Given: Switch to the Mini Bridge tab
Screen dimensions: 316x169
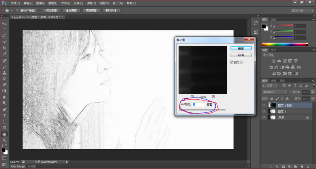Looking at the screenshot, I should (x=18, y=167).
